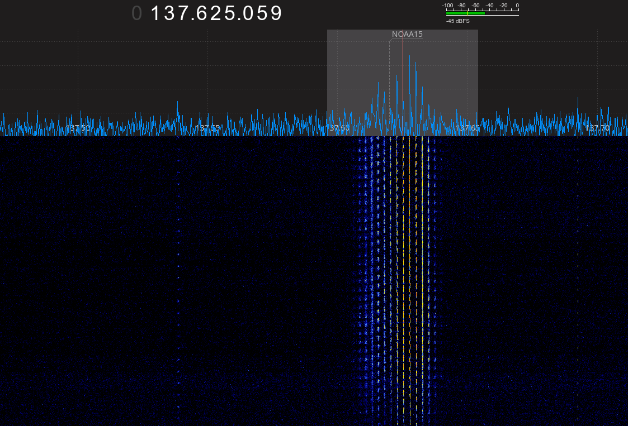
Task: Click the narrow signal line on waterfall's far right
Action: pos(578,279)
